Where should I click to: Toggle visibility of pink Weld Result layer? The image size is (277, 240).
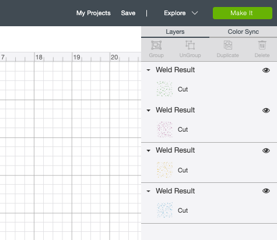tap(266, 110)
